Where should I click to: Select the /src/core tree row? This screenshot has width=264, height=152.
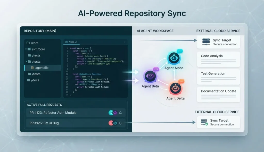pyautogui.click(x=43, y=49)
